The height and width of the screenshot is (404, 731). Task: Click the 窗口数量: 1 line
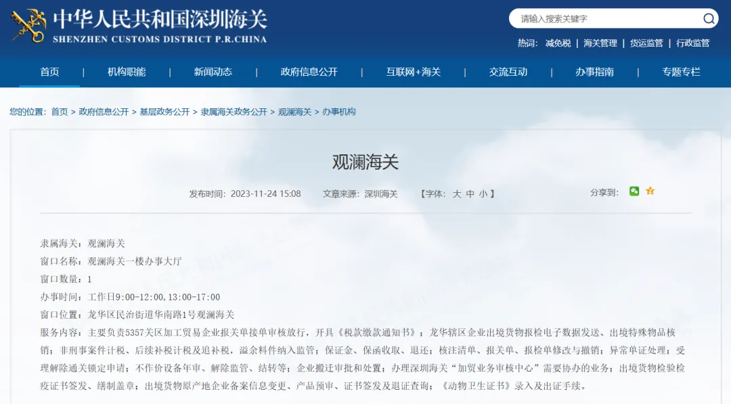coord(66,279)
